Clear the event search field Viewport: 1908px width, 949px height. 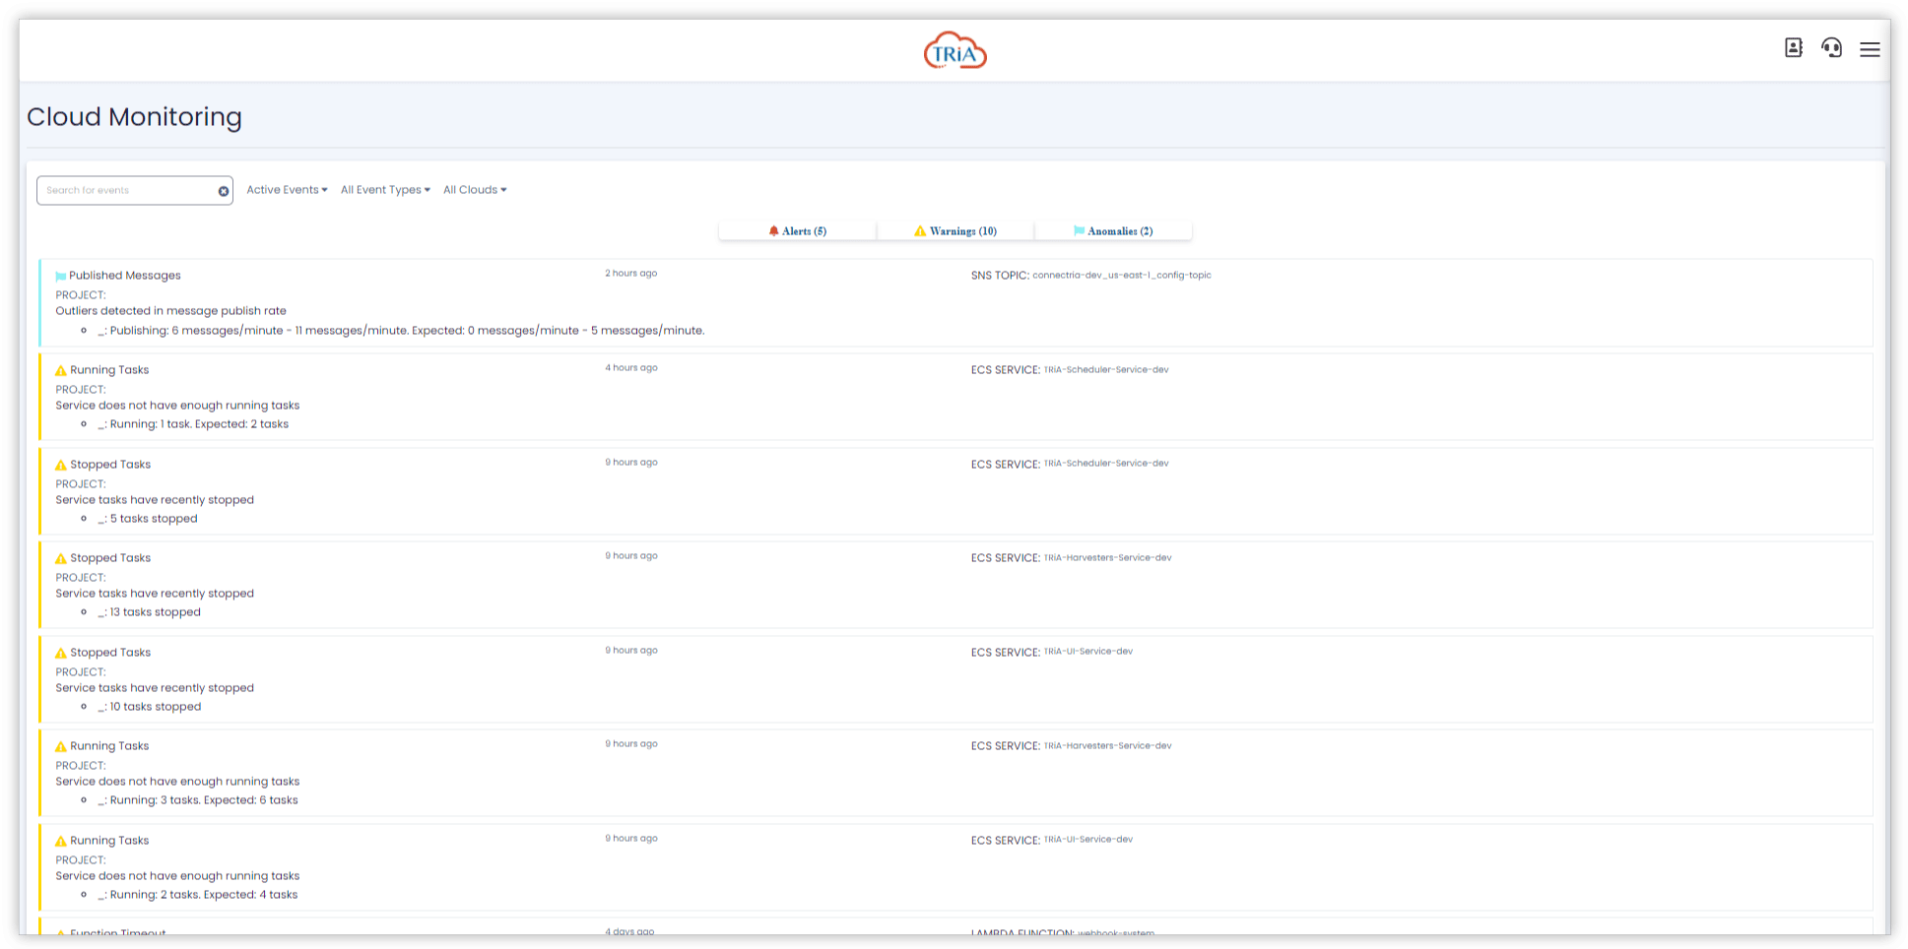coord(224,191)
